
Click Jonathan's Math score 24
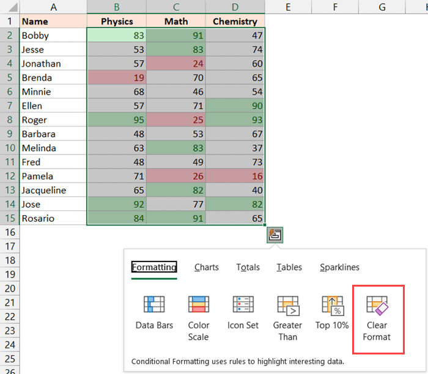176,64
